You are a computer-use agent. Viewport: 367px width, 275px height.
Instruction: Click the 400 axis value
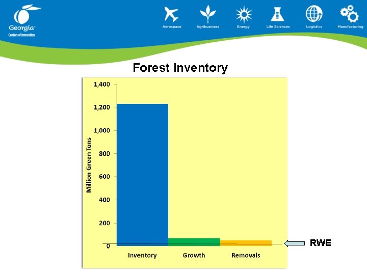click(x=104, y=200)
